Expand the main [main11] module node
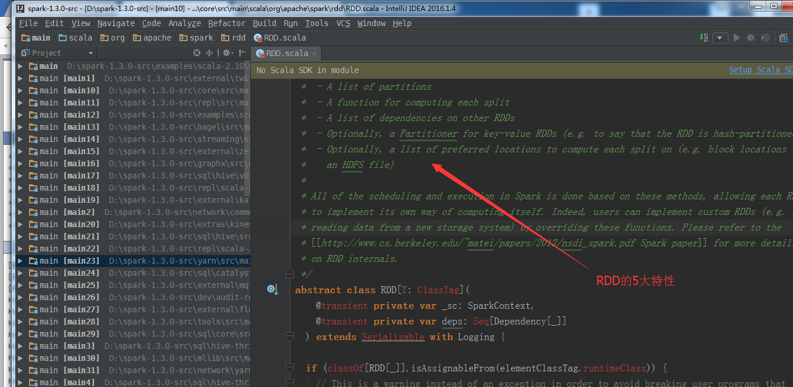The image size is (793, 387). coord(20,103)
